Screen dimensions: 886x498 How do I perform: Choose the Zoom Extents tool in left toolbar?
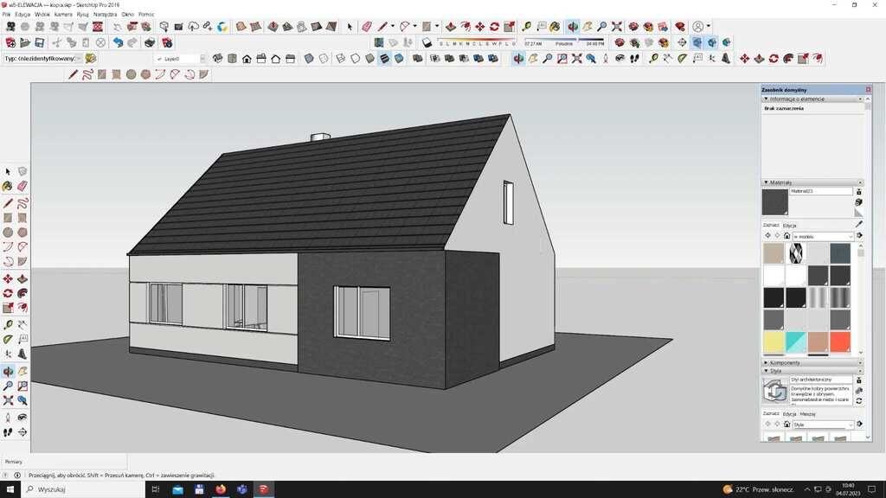(8, 401)
